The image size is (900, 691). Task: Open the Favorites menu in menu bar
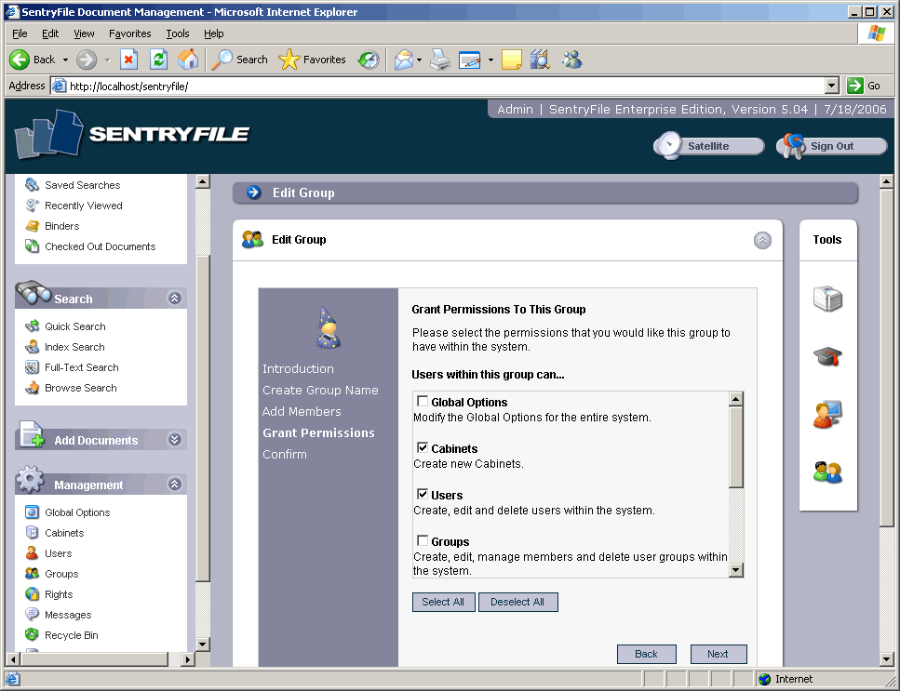coord(129,33)
